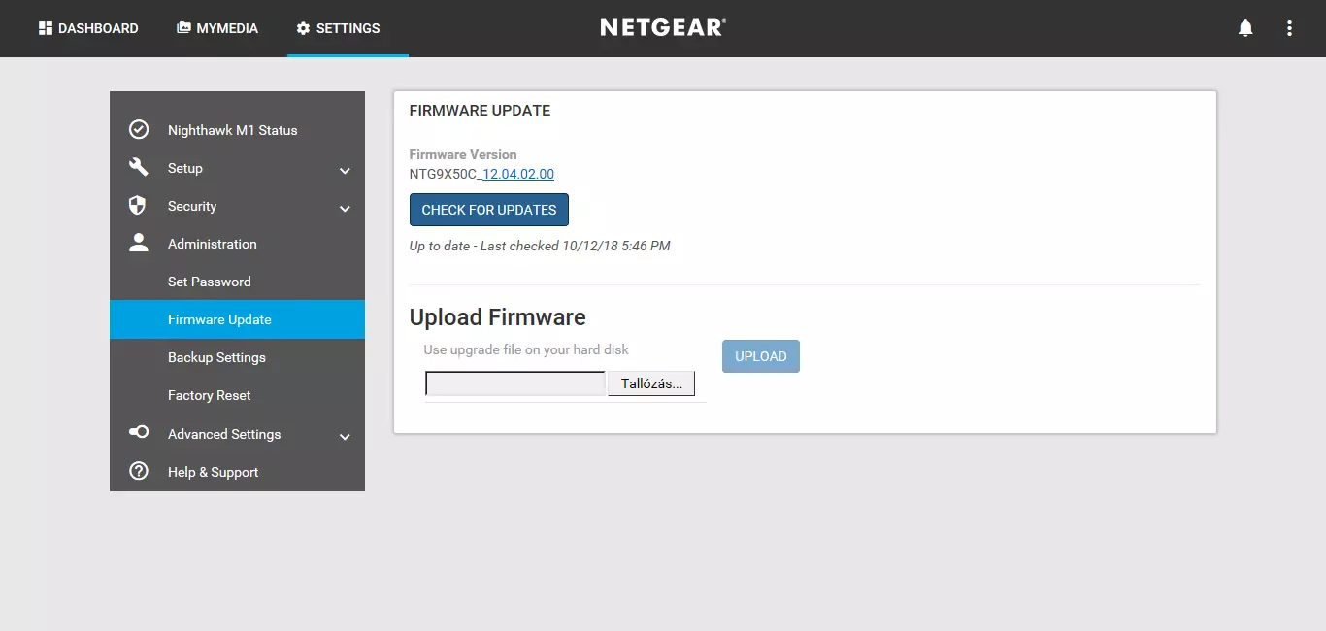This screenshot has width=1326, height=631.
Task: Click the Advanced Settings toggle icon
Action: pyautogui.click(x=139, y=432)
